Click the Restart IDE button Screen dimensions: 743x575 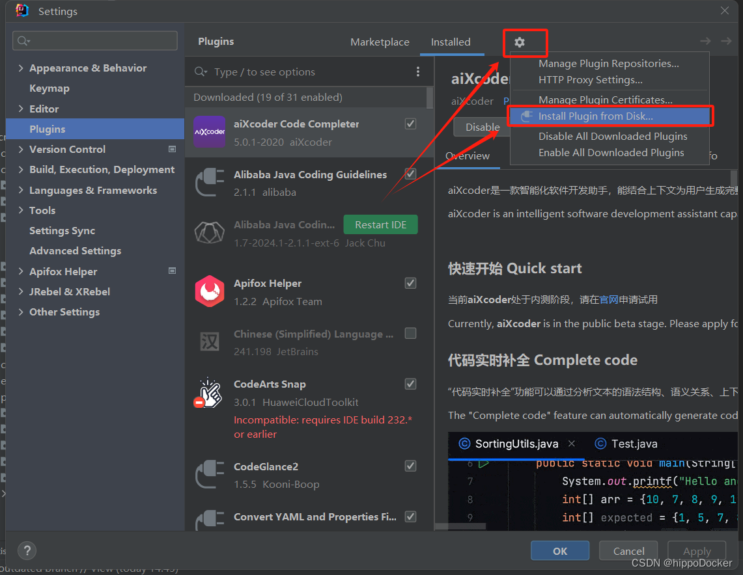tap(380, 224)
